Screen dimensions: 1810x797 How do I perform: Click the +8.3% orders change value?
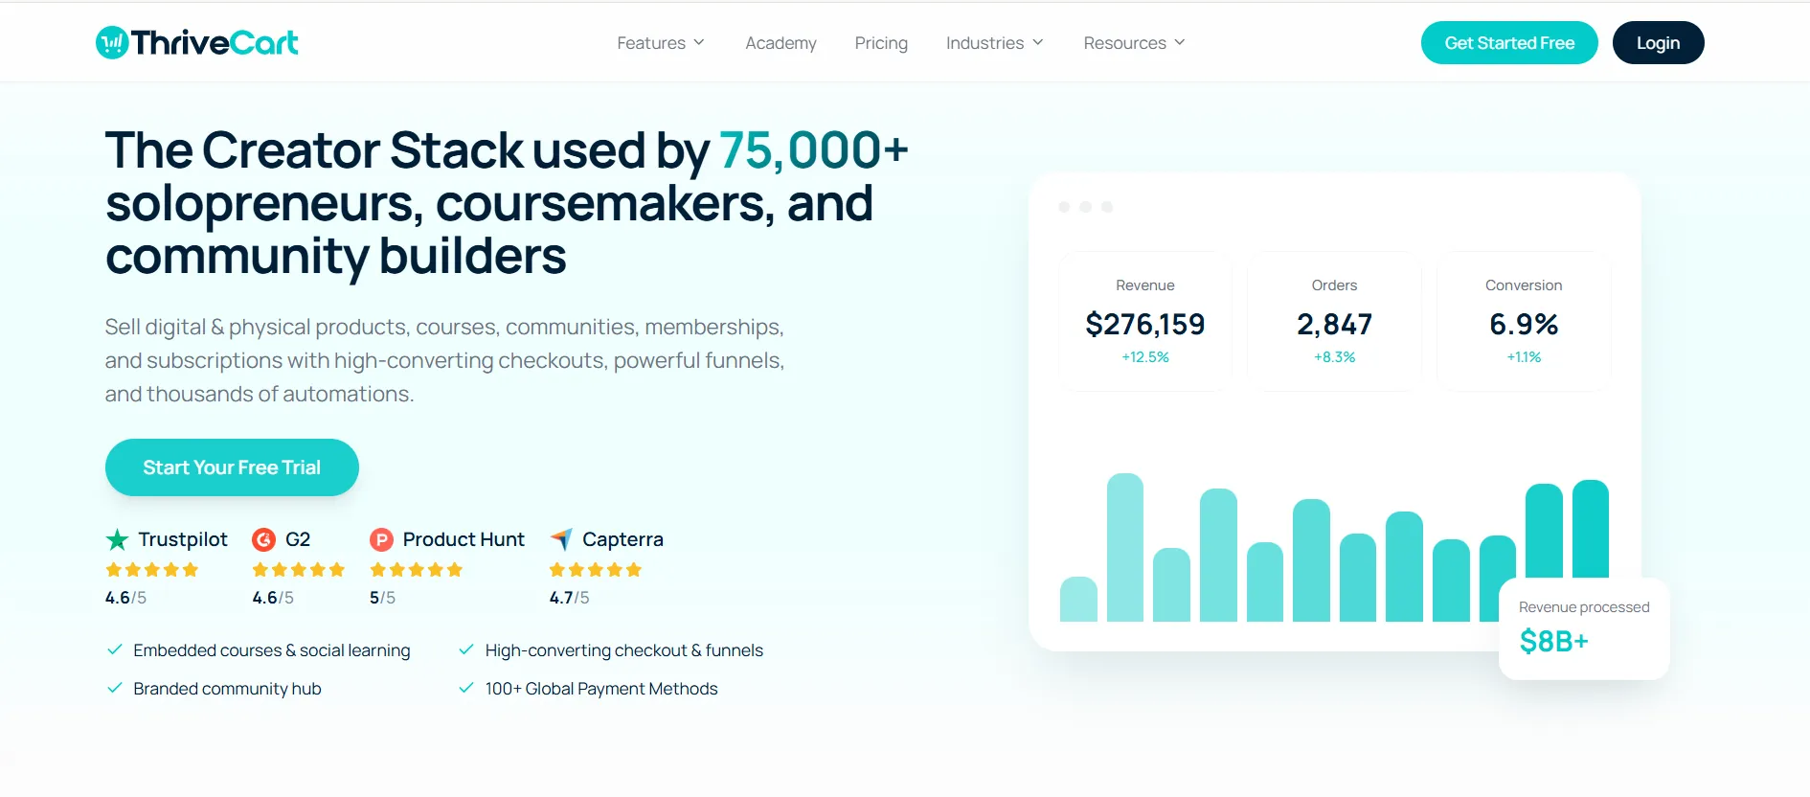coord(1334,357)
